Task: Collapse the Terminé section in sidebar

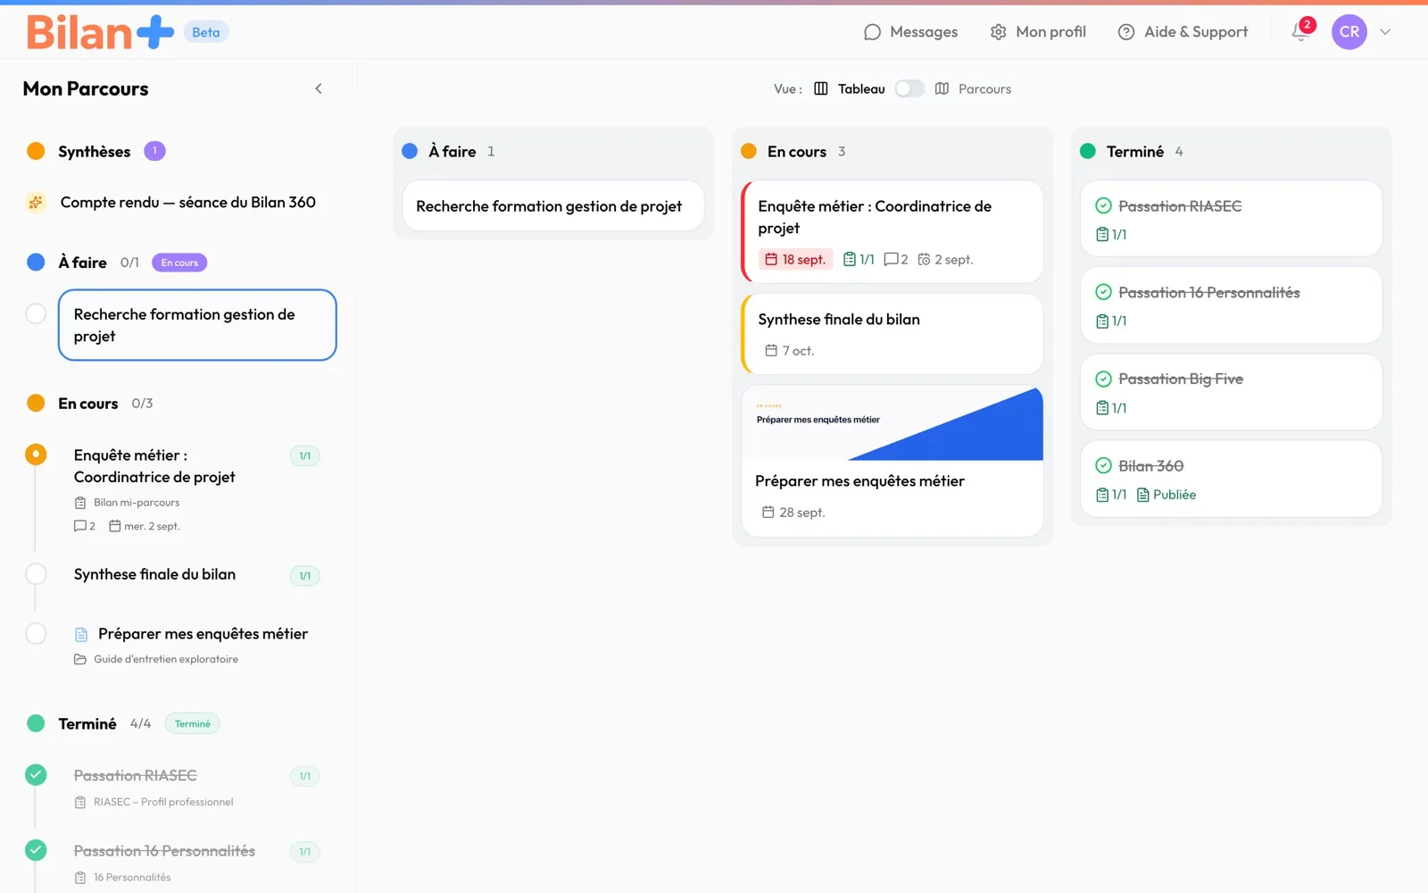Action: coord(87,723)
